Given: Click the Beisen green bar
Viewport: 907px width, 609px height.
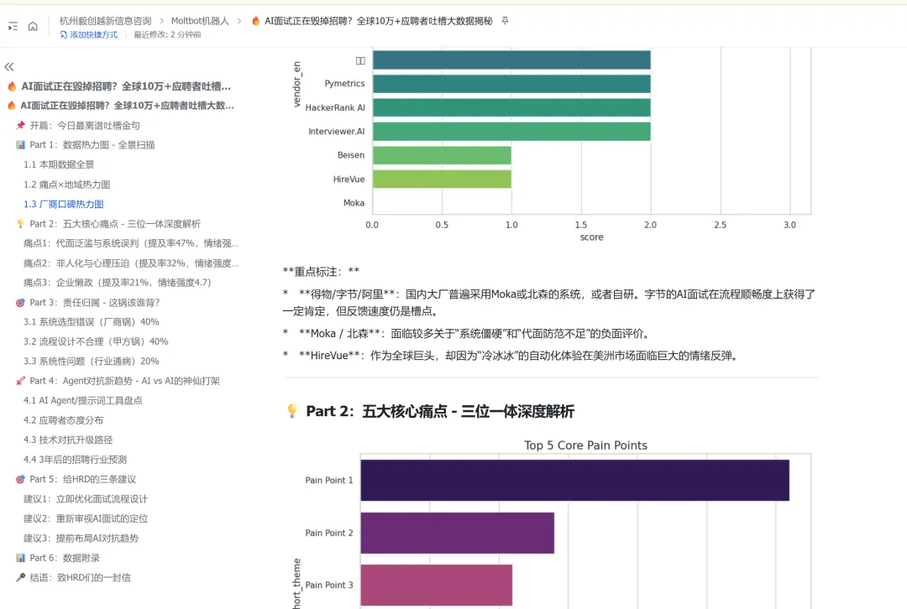Looking at the screenshot, I should (x=442, y=155).
